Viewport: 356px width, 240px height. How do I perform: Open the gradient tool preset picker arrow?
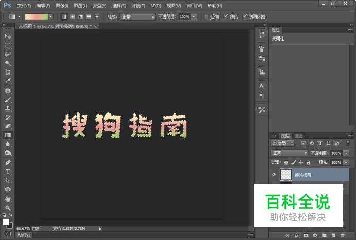20,17
